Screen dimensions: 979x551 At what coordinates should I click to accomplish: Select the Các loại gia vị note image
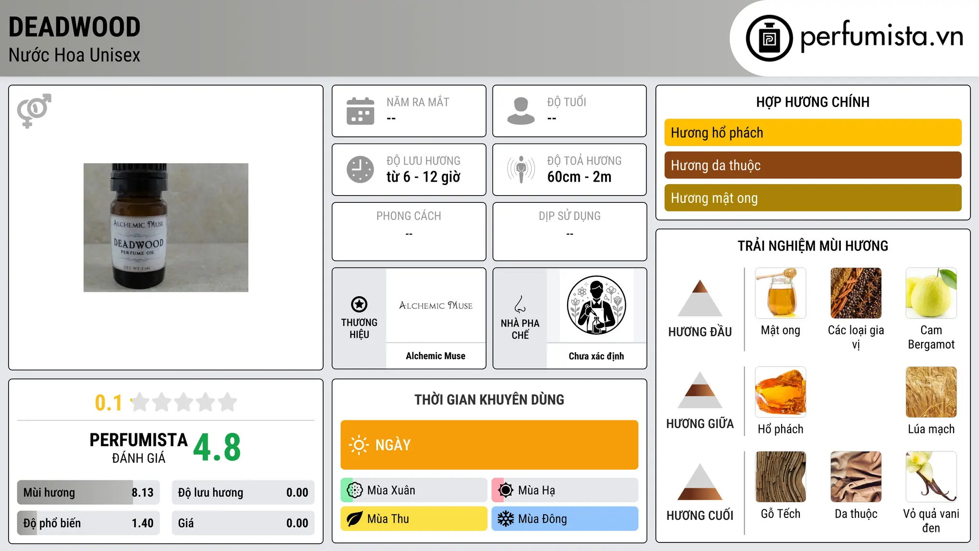[x=856, y=293]
